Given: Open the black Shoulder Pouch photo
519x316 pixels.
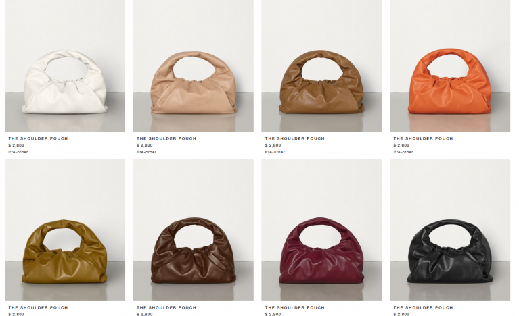Looking at the screenshot, I should pos(450,230).
